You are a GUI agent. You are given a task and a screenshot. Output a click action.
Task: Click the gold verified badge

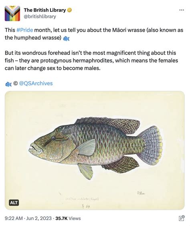click(x=69, y=10)
